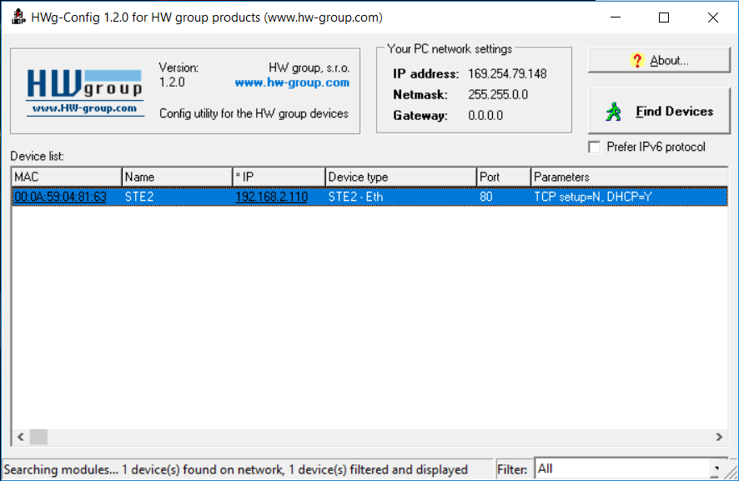Click the horizontal scrollbar thumb
This screenshot has height=481, width=739.
[x=38, y=437]
